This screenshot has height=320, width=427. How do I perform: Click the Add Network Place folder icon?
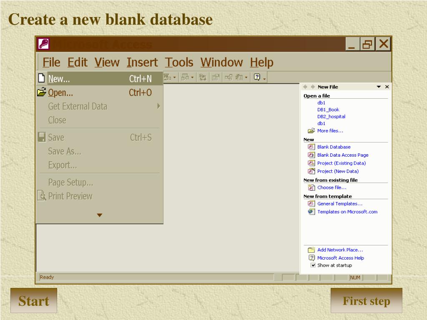click(x=311, y=250)
